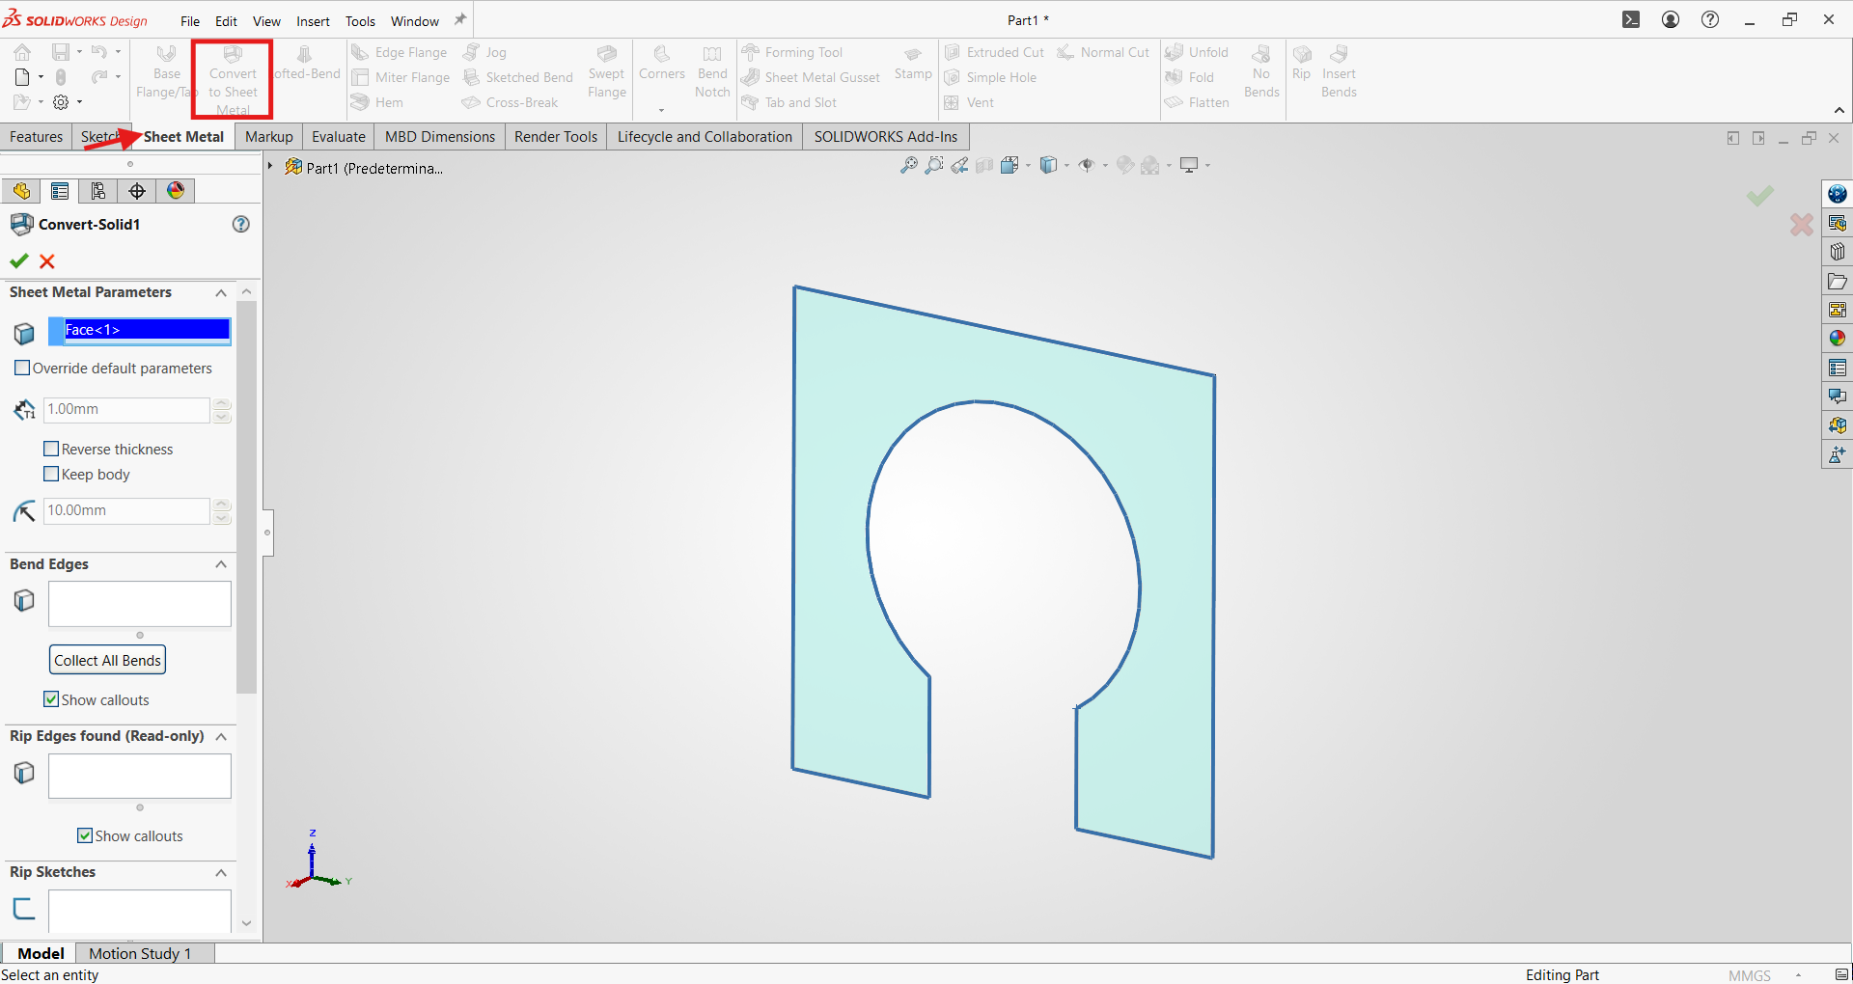1853x984 pixels.
Task: Click the Sketched Bend tool
Action: [x=518, y=77]
